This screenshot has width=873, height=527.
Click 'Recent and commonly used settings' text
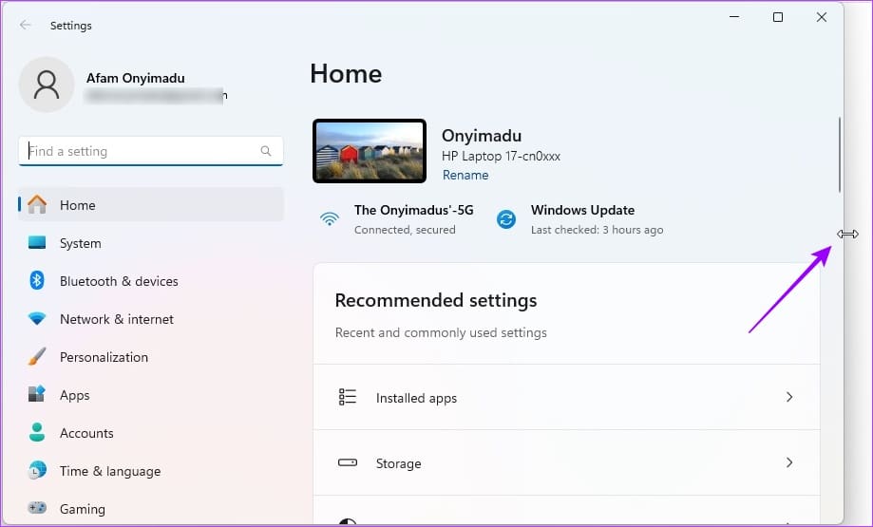(441, 332)
